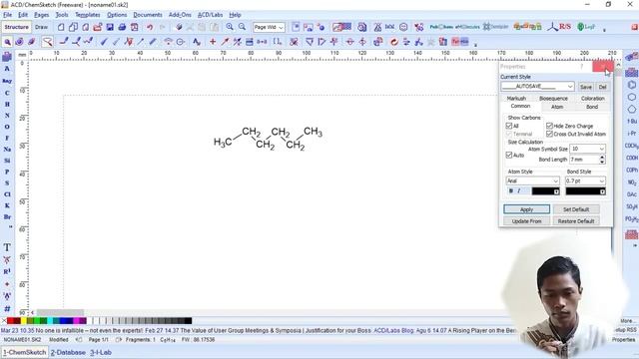Image resolution: width=639 pixels, height=359 pixels.
Task: Print using the printer toolbar icon
Action: click(122, 27)
